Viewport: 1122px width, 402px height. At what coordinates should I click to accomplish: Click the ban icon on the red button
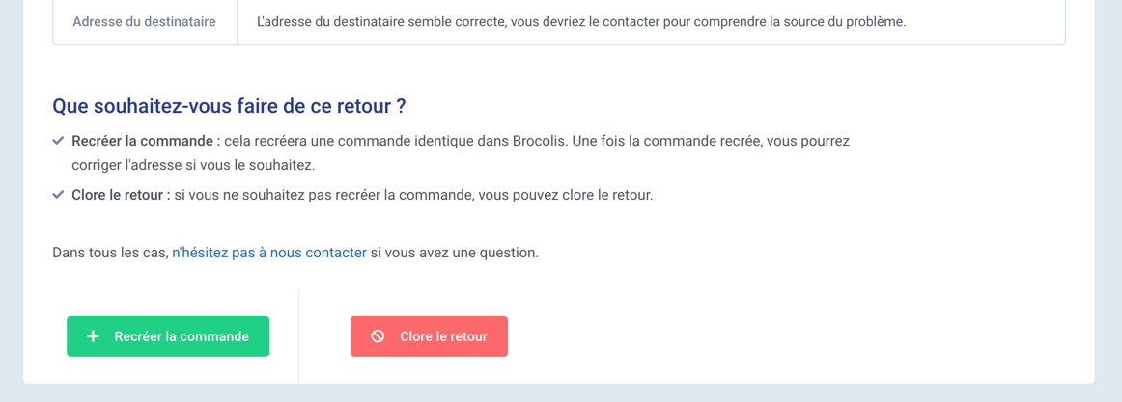point(378,336)
